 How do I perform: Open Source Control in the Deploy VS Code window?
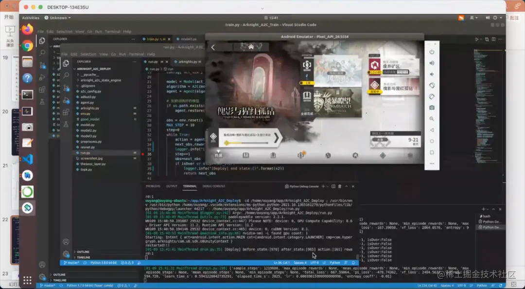click(x=66, y=88)
